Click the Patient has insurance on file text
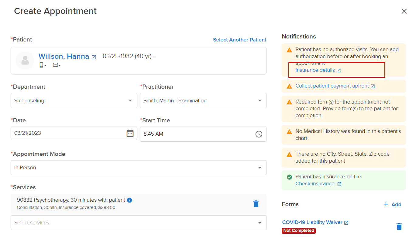Screen dimensions: 416x238 click(328, 177)
